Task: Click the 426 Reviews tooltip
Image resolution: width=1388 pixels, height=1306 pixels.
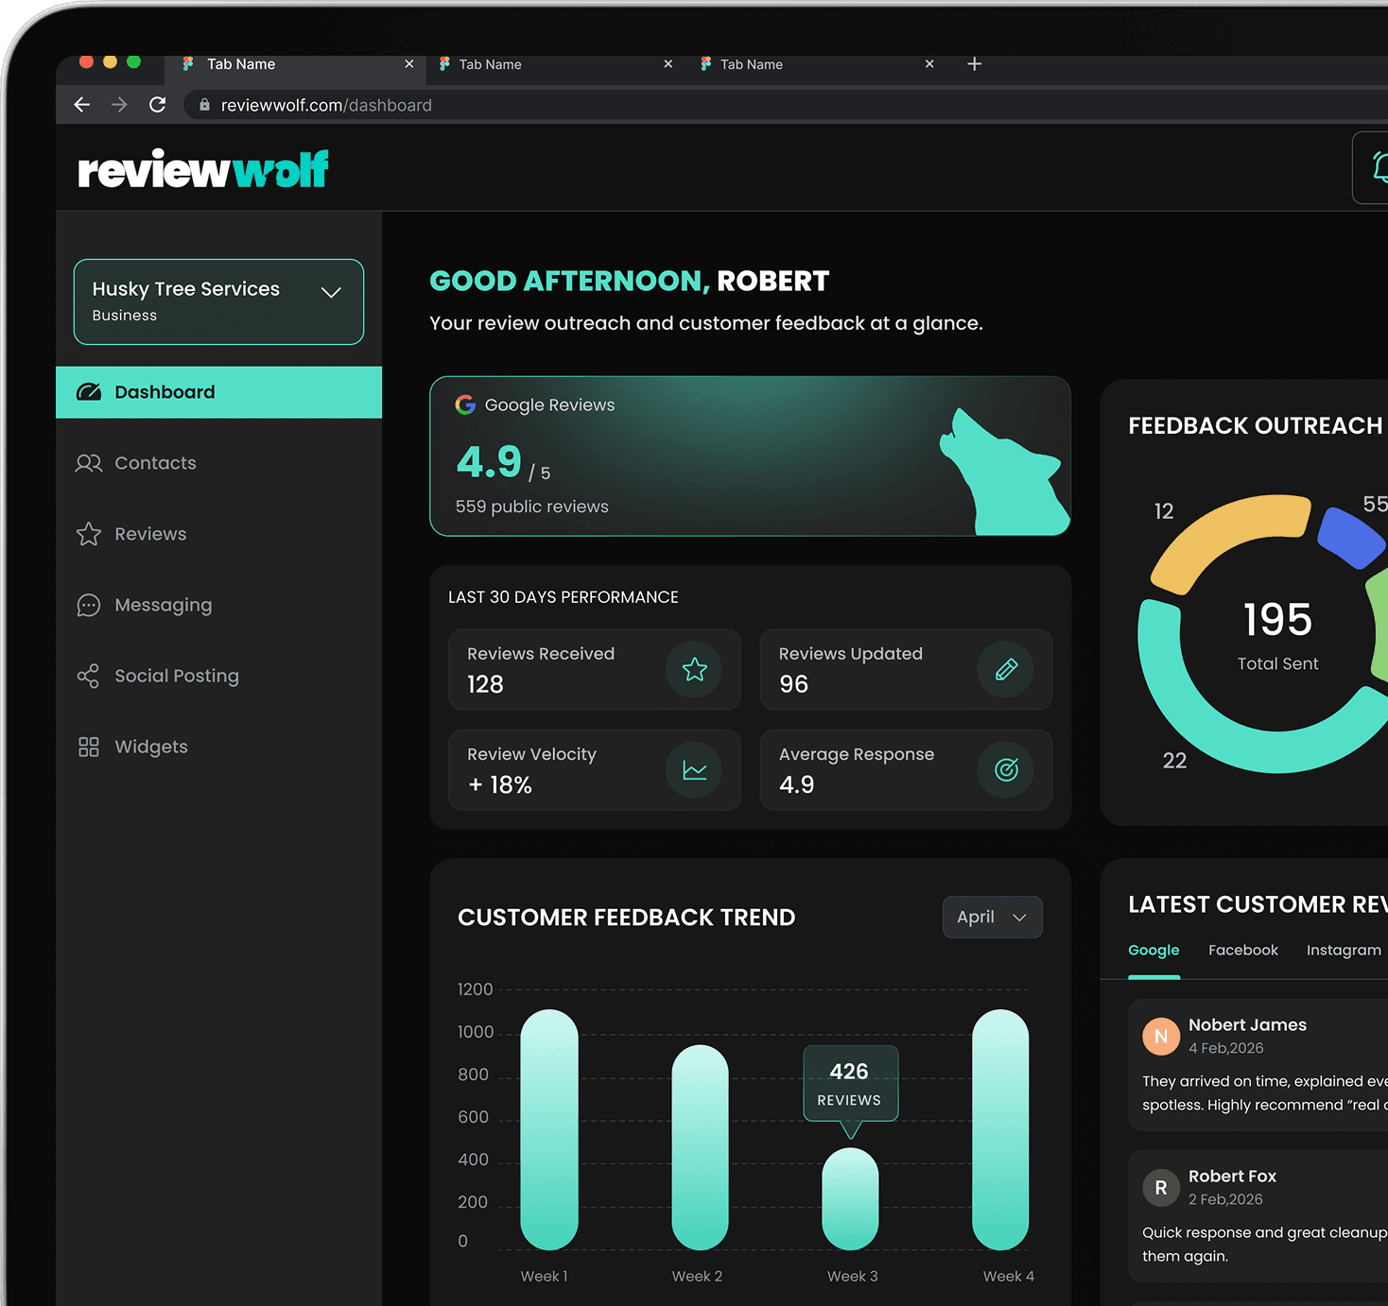Action: tap(850, 1084)
